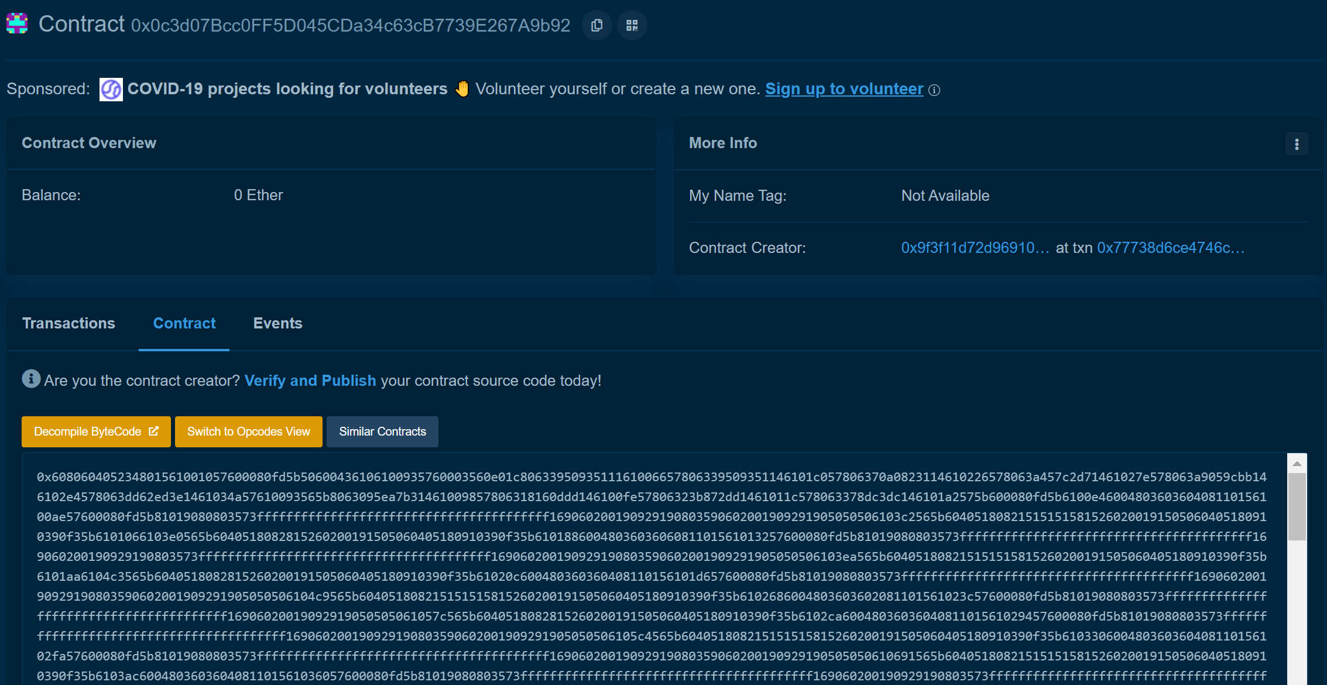Click the bytecode scrollbar up arrow
Screen dimensions: 1327x685
coord(1297,463)
